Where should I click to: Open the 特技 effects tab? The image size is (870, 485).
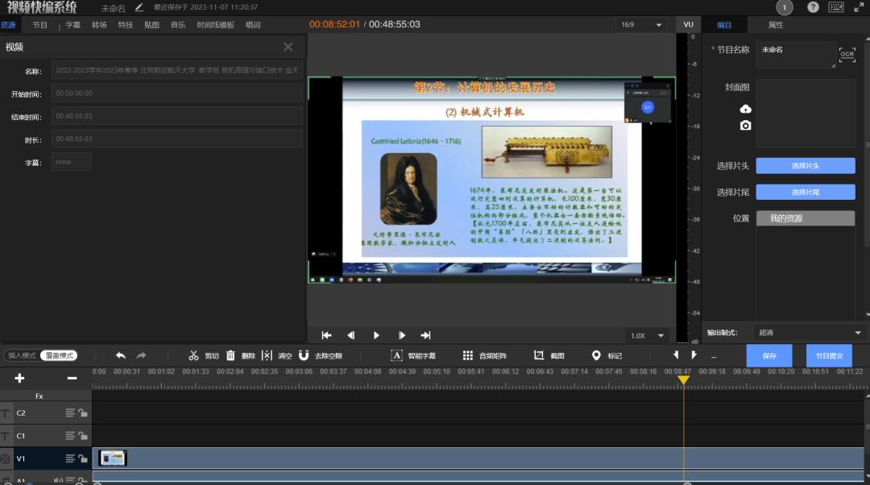(x=126, y=25)
